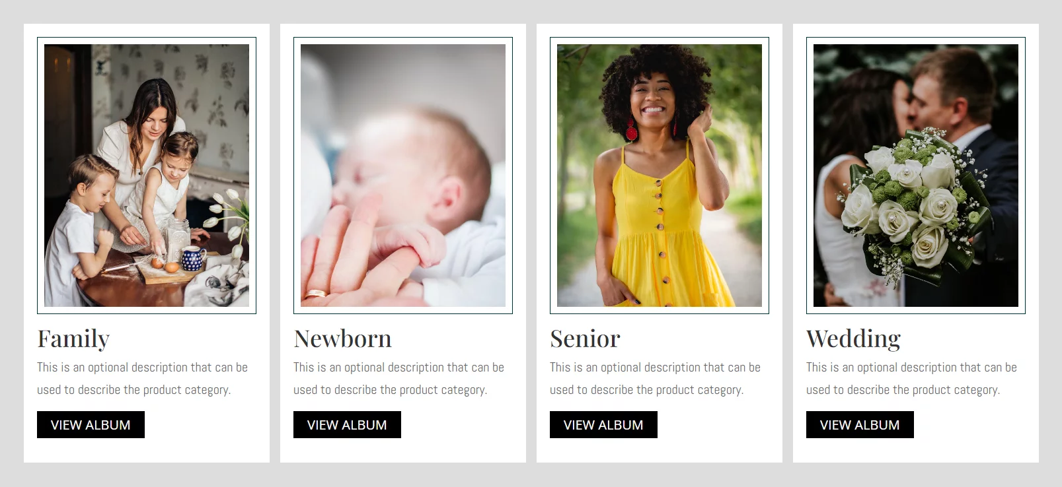Open the Senior portrait photo thumbnail

click(660, 176)
